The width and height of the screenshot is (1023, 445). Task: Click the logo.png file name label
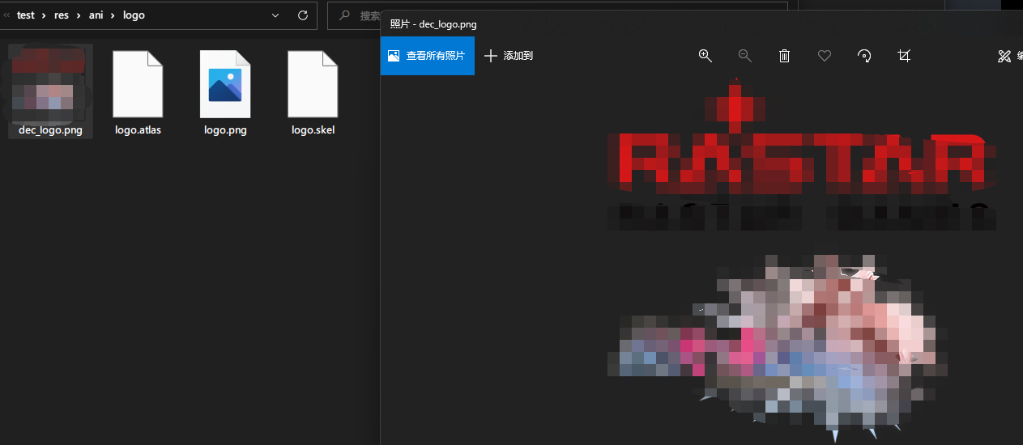click(x=225, y=129)
